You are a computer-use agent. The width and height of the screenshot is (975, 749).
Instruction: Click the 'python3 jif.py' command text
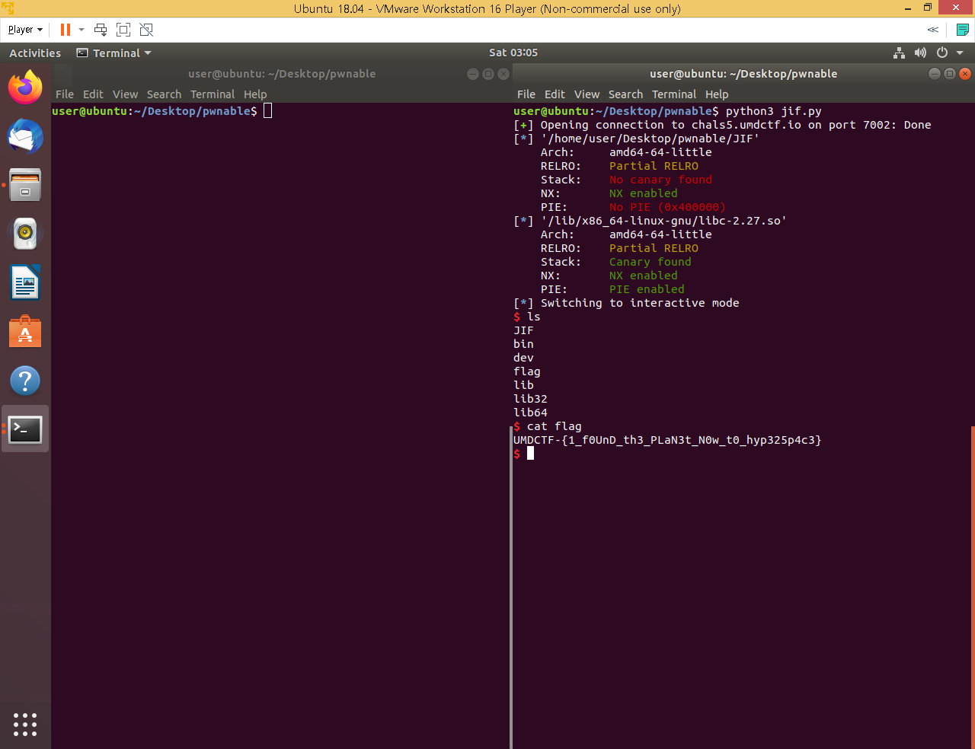[x=773, y=111]
